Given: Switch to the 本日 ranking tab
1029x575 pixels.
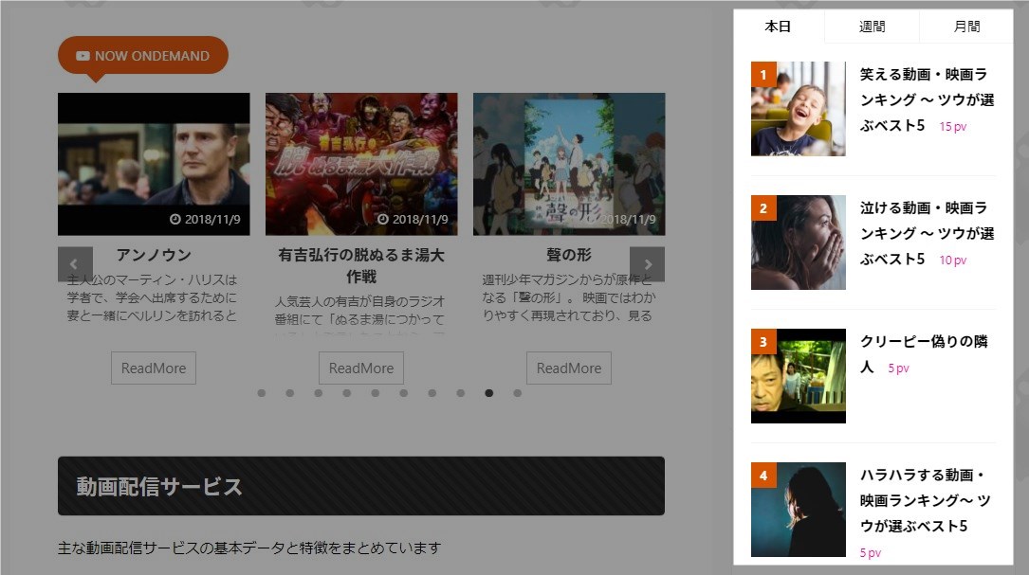Looking at the screenshot, I should pyautogui.click(x=779, y=27).
